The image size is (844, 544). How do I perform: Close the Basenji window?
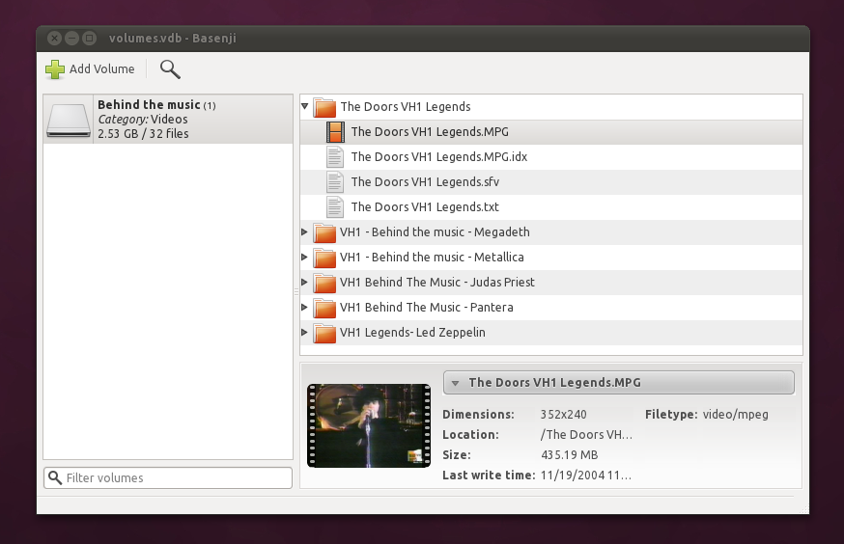[x=54, y=39]
